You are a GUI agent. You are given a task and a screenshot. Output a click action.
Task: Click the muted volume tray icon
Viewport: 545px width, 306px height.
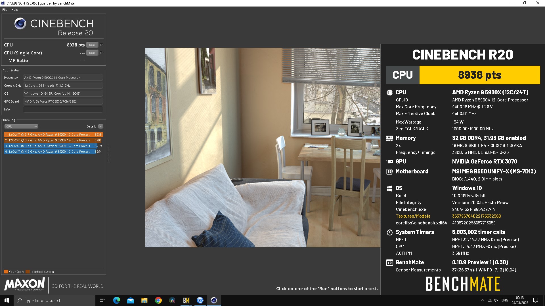coord(496,300)
